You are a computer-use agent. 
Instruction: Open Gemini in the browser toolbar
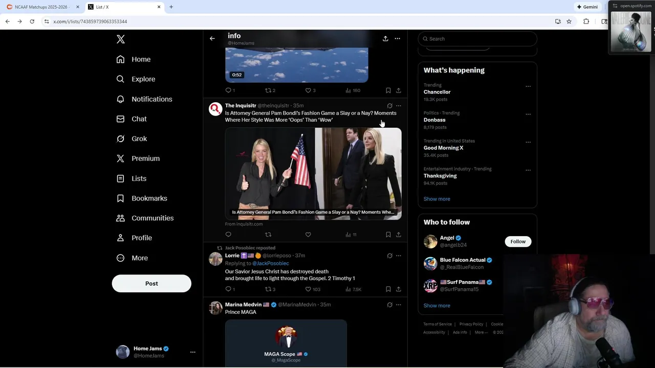[587, 7]
